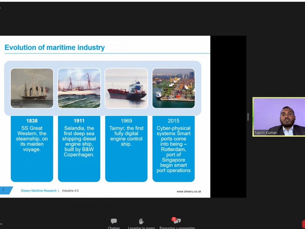The image size is (305, 229).
Task: Click the "1969" year heading
Action: (x=126, y=121)
